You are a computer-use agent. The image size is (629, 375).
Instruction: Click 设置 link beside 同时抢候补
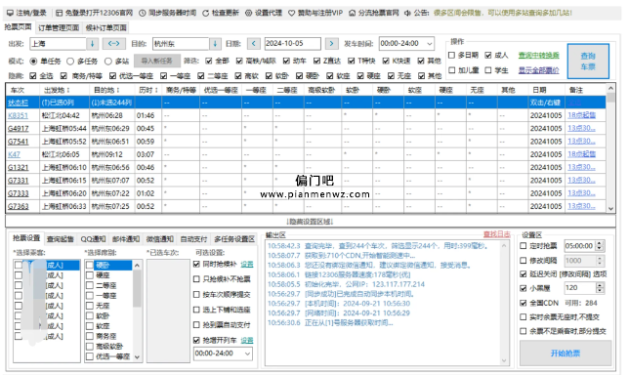(x=247, y=264)
